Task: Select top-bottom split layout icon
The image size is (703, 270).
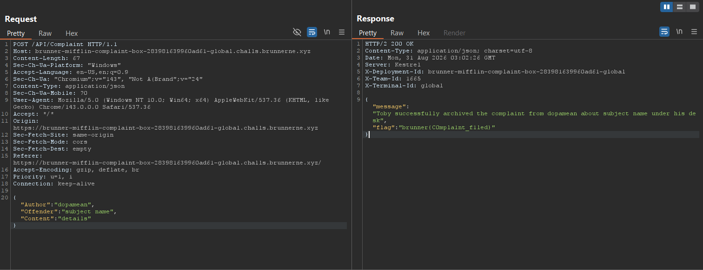Action: click(x=679, y=7)
